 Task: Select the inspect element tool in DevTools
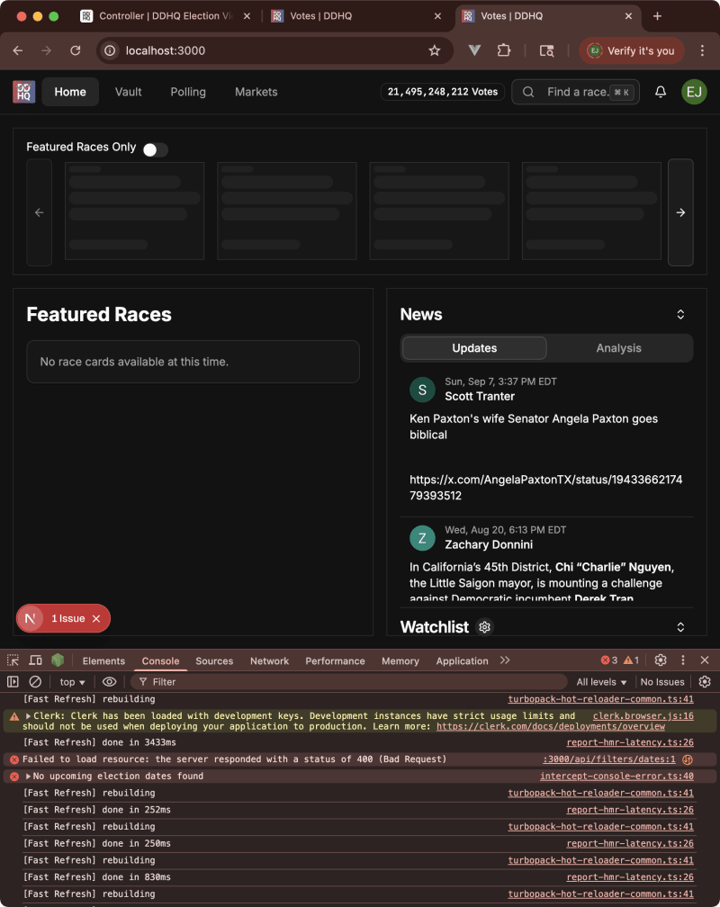[x=13, y=660]
